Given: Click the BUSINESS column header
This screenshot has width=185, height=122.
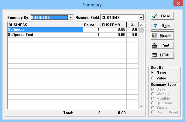Looking at the screenshot, I should (x=46, y=25).
